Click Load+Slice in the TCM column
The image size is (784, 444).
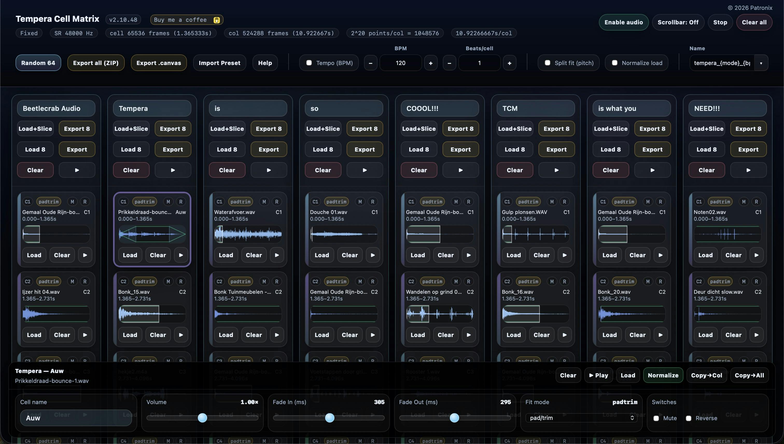(515, 129)
